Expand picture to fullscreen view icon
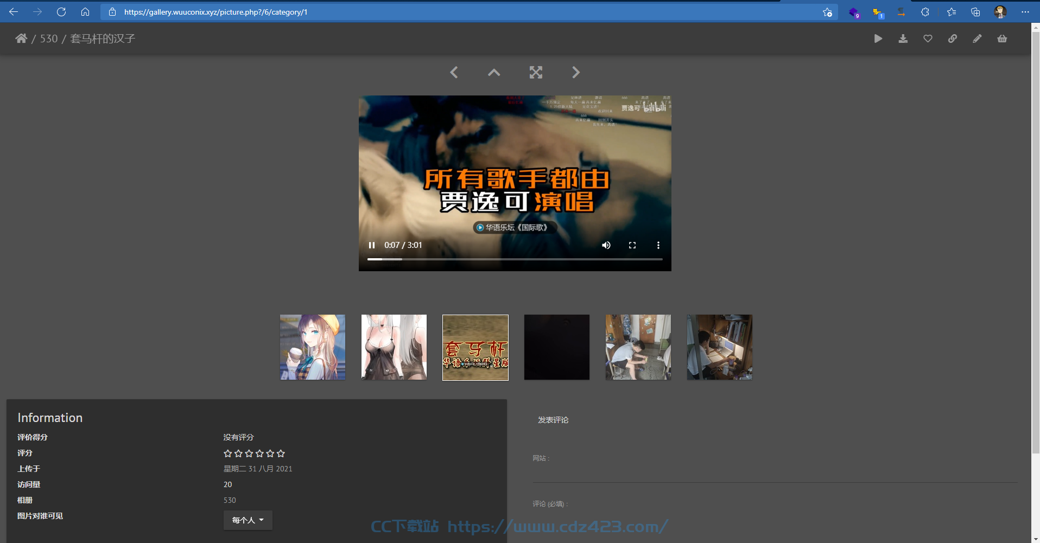This screenshot has height=543, width=1040. 536,72
